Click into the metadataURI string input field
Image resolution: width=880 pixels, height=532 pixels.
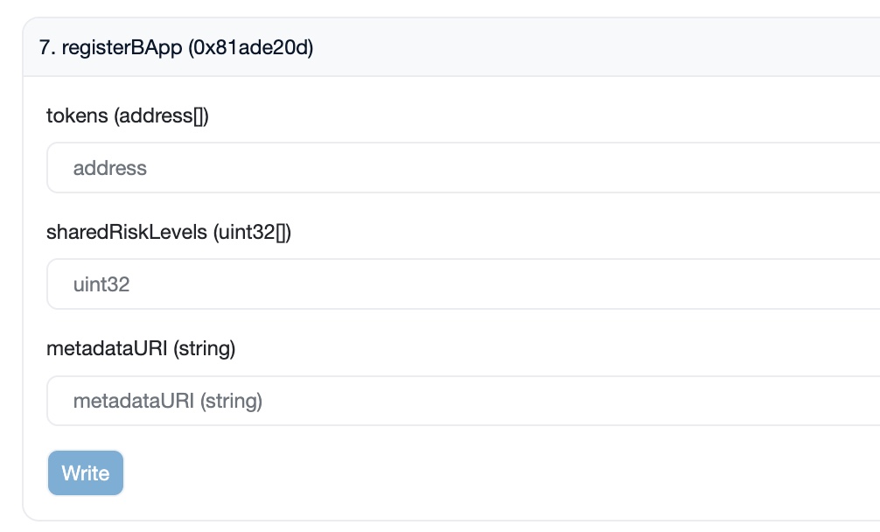point(464,401)
